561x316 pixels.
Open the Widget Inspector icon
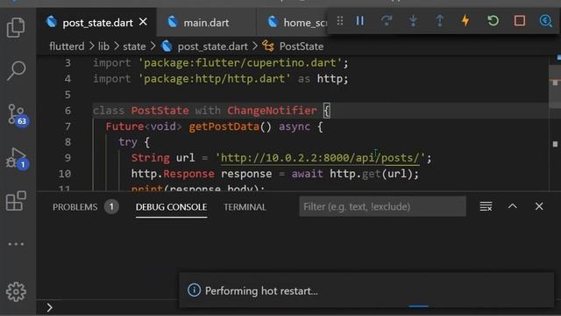tap(545, 21)
